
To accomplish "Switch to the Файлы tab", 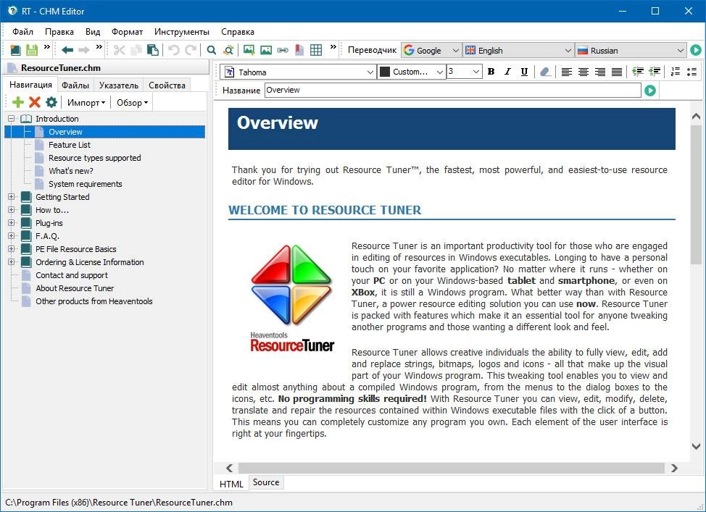I will point(75,85).
